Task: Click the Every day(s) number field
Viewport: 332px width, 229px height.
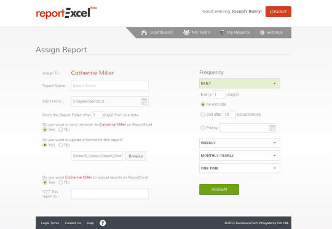Action: coord(219,95)
